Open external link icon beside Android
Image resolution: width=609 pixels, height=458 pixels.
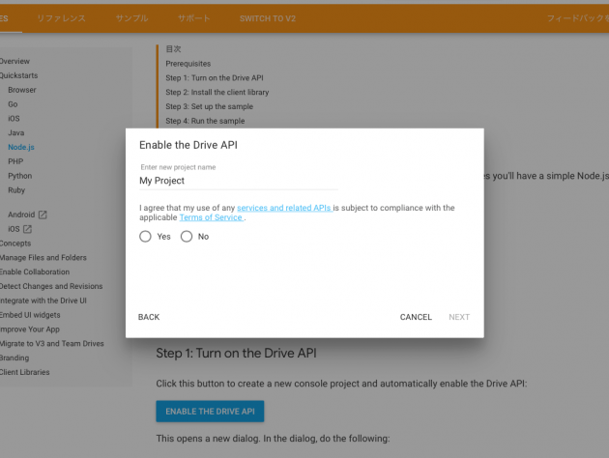(43, 215)
